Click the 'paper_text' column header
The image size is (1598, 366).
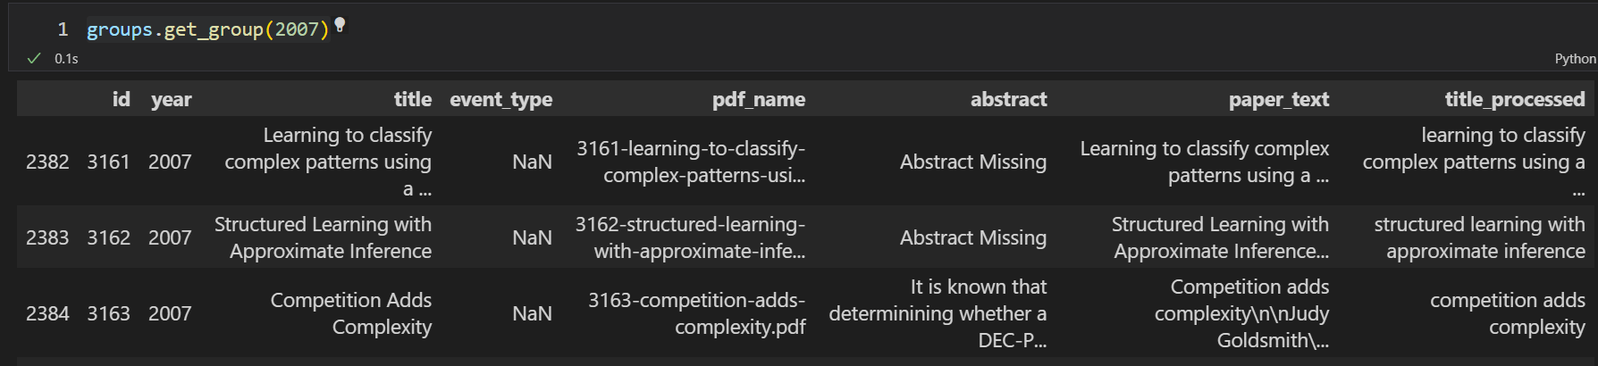[1278, 99]
